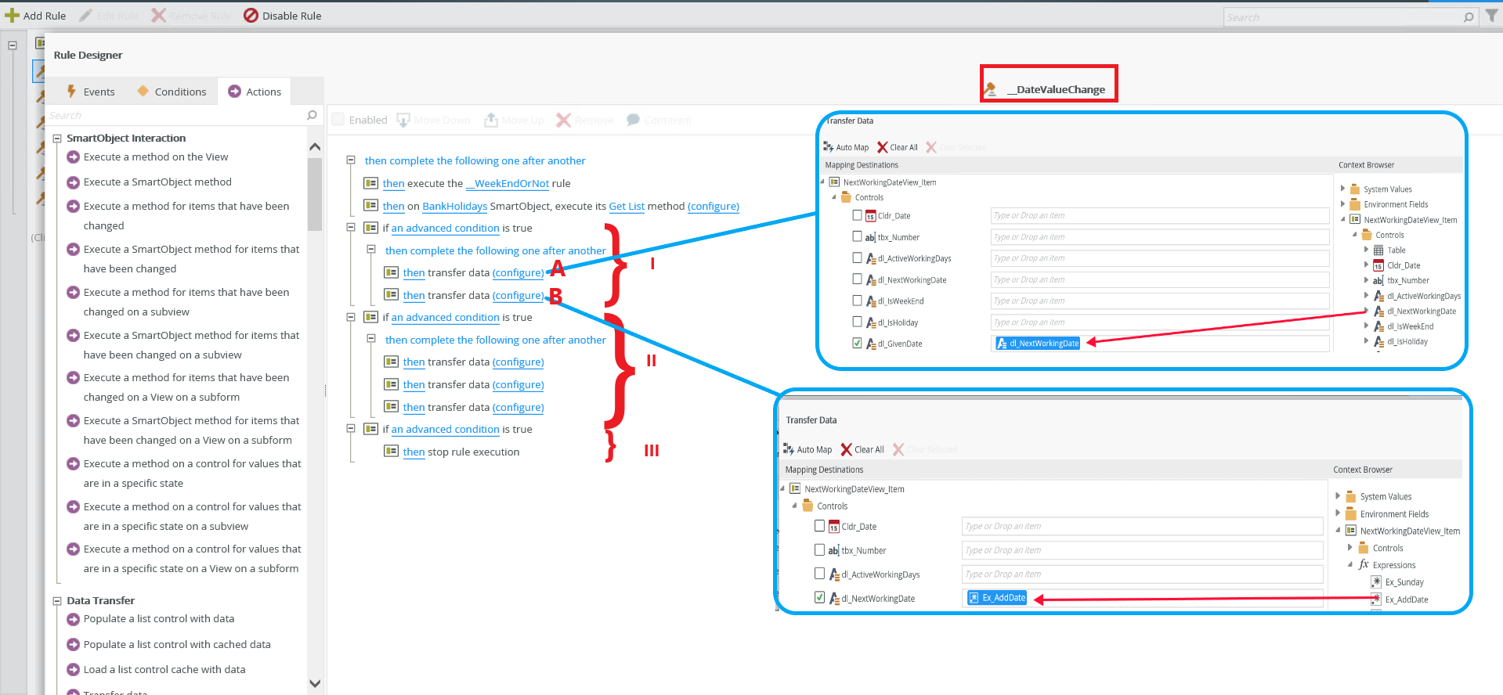Click the Execute a SmartObject method icon
Image resolution: width=1503 pixels, height=695 pixels.
[x=73, y=182]
